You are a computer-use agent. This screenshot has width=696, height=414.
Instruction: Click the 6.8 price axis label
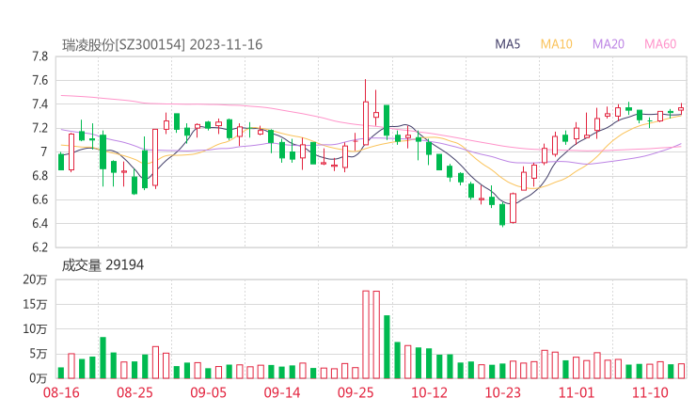[x=40, y=176]
